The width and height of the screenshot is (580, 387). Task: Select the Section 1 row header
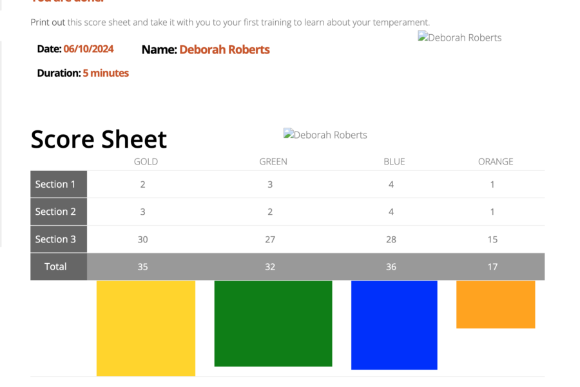(x=59, y=184)
